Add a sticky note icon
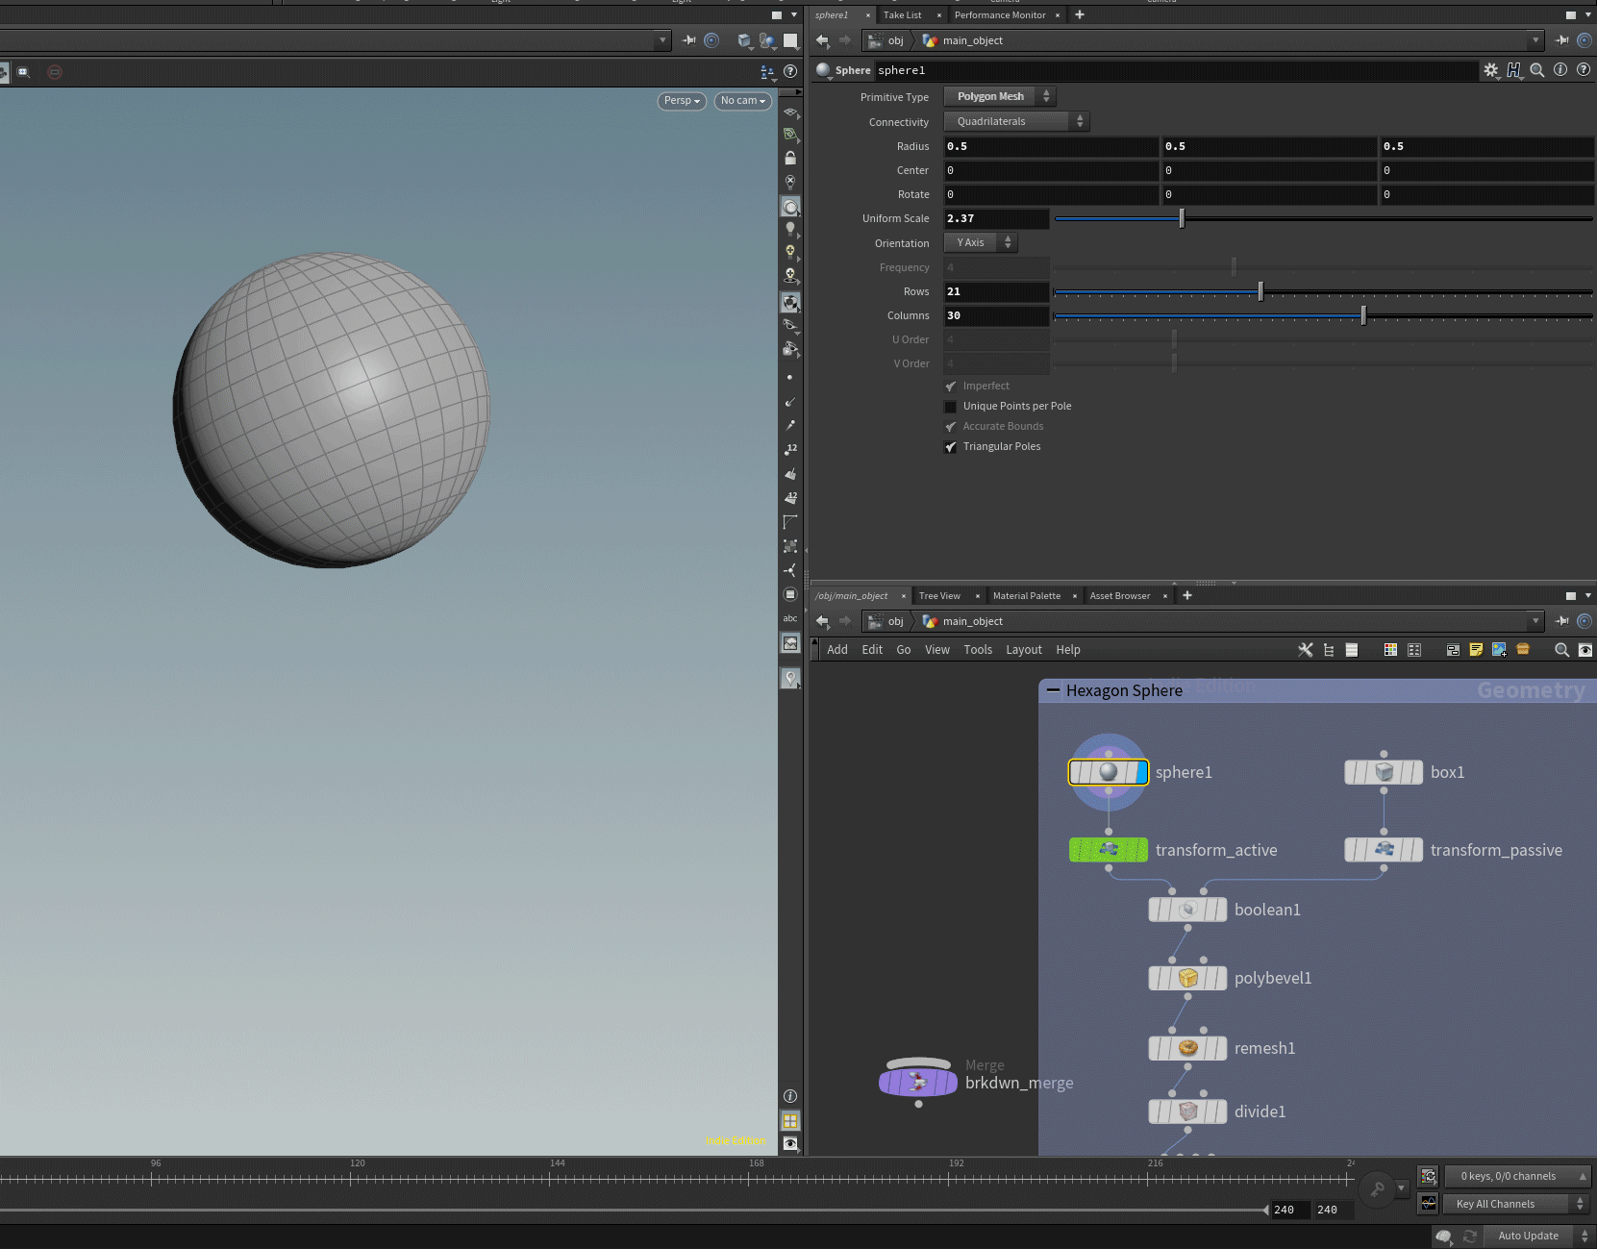 [1476, 650]
